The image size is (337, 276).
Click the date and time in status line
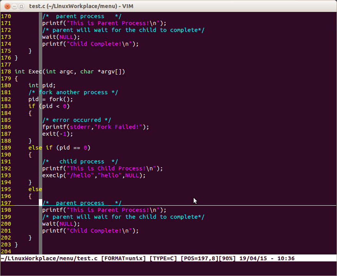click(267, 258)
